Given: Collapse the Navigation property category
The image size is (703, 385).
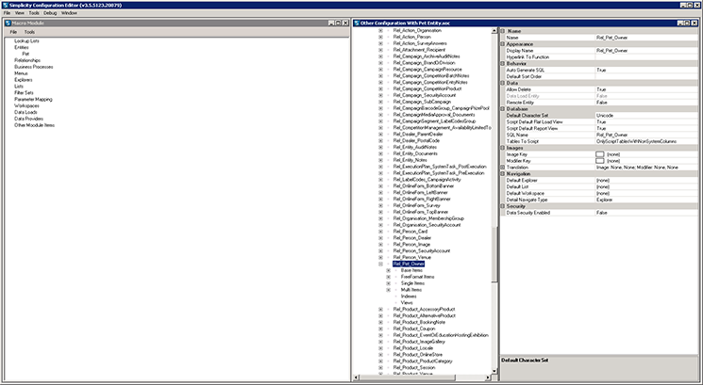Looking at the screenshot, I should point(503,173).
